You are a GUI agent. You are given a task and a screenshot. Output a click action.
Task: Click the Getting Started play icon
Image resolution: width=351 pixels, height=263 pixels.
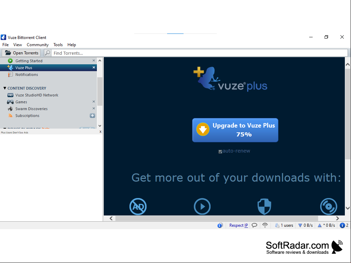click(10, 61)
